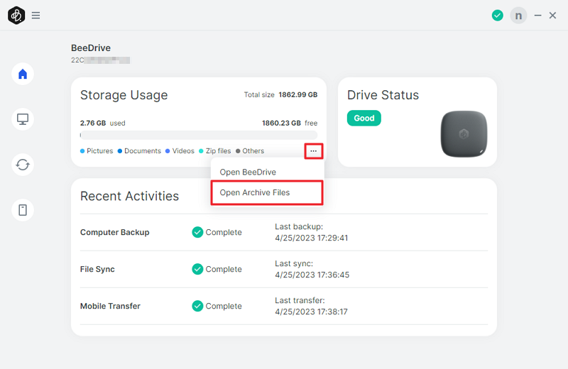Click the BeeDrive logo icon
The height and width of the screenshot is (369, 568).
pyautogui.click(x=16, y=15)
